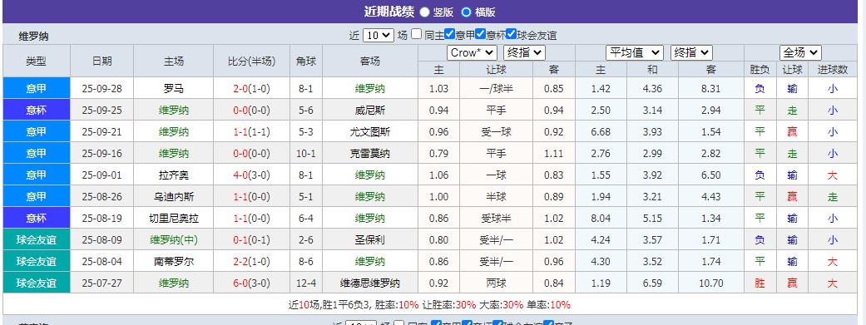This screenshot has width=866, height=325.
Task: Open the 全场 period dropdown
Action: (800, 53)
